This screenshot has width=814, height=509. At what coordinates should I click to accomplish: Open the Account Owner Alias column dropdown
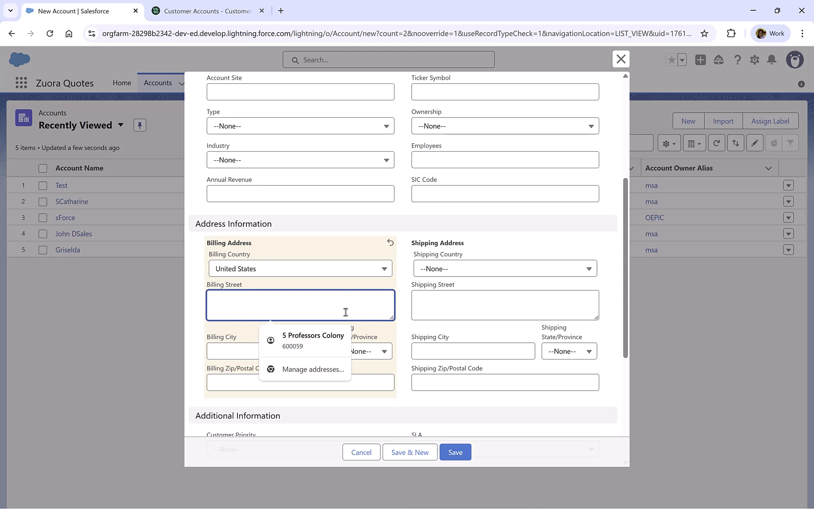pyautogui.click(x=768, y=168)
